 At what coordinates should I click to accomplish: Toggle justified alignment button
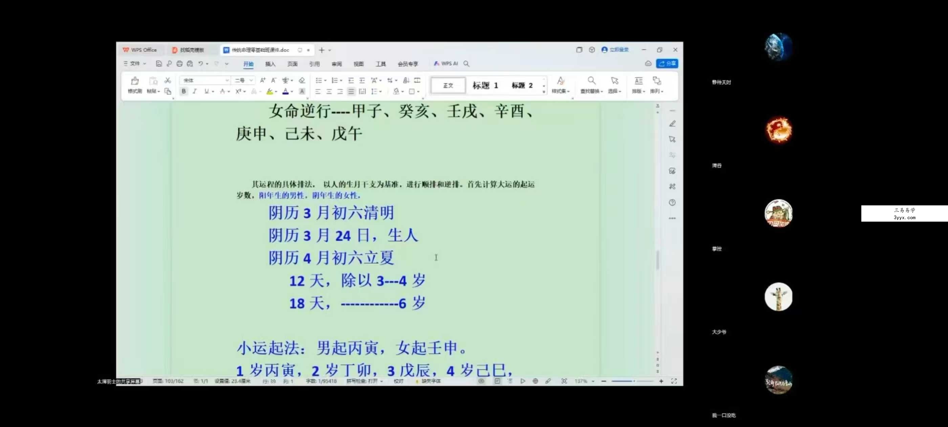coord(351,91)
